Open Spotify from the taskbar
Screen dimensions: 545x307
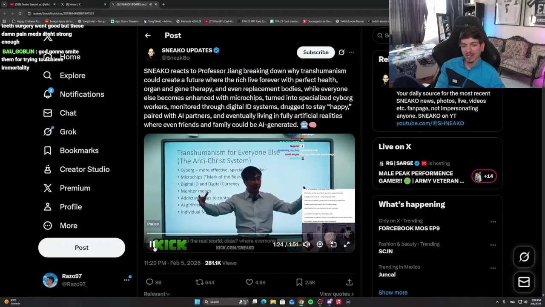coord(310,302)
